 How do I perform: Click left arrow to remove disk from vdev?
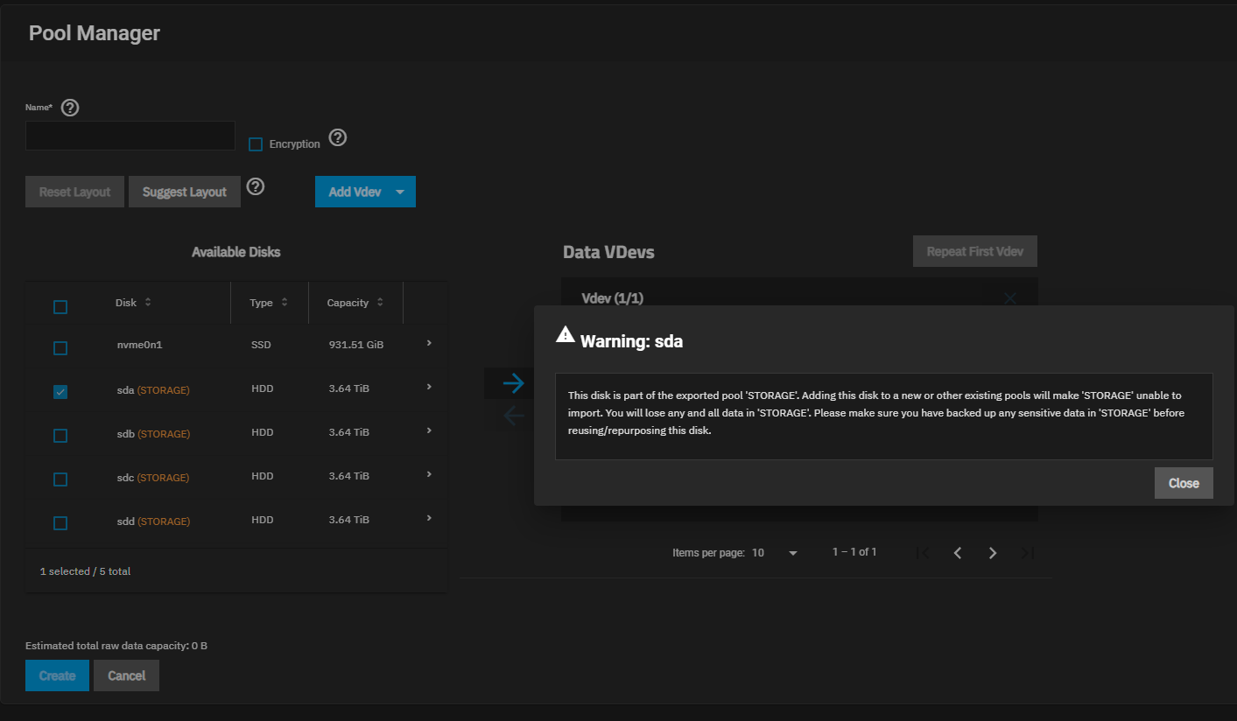(x=514, y=416)
